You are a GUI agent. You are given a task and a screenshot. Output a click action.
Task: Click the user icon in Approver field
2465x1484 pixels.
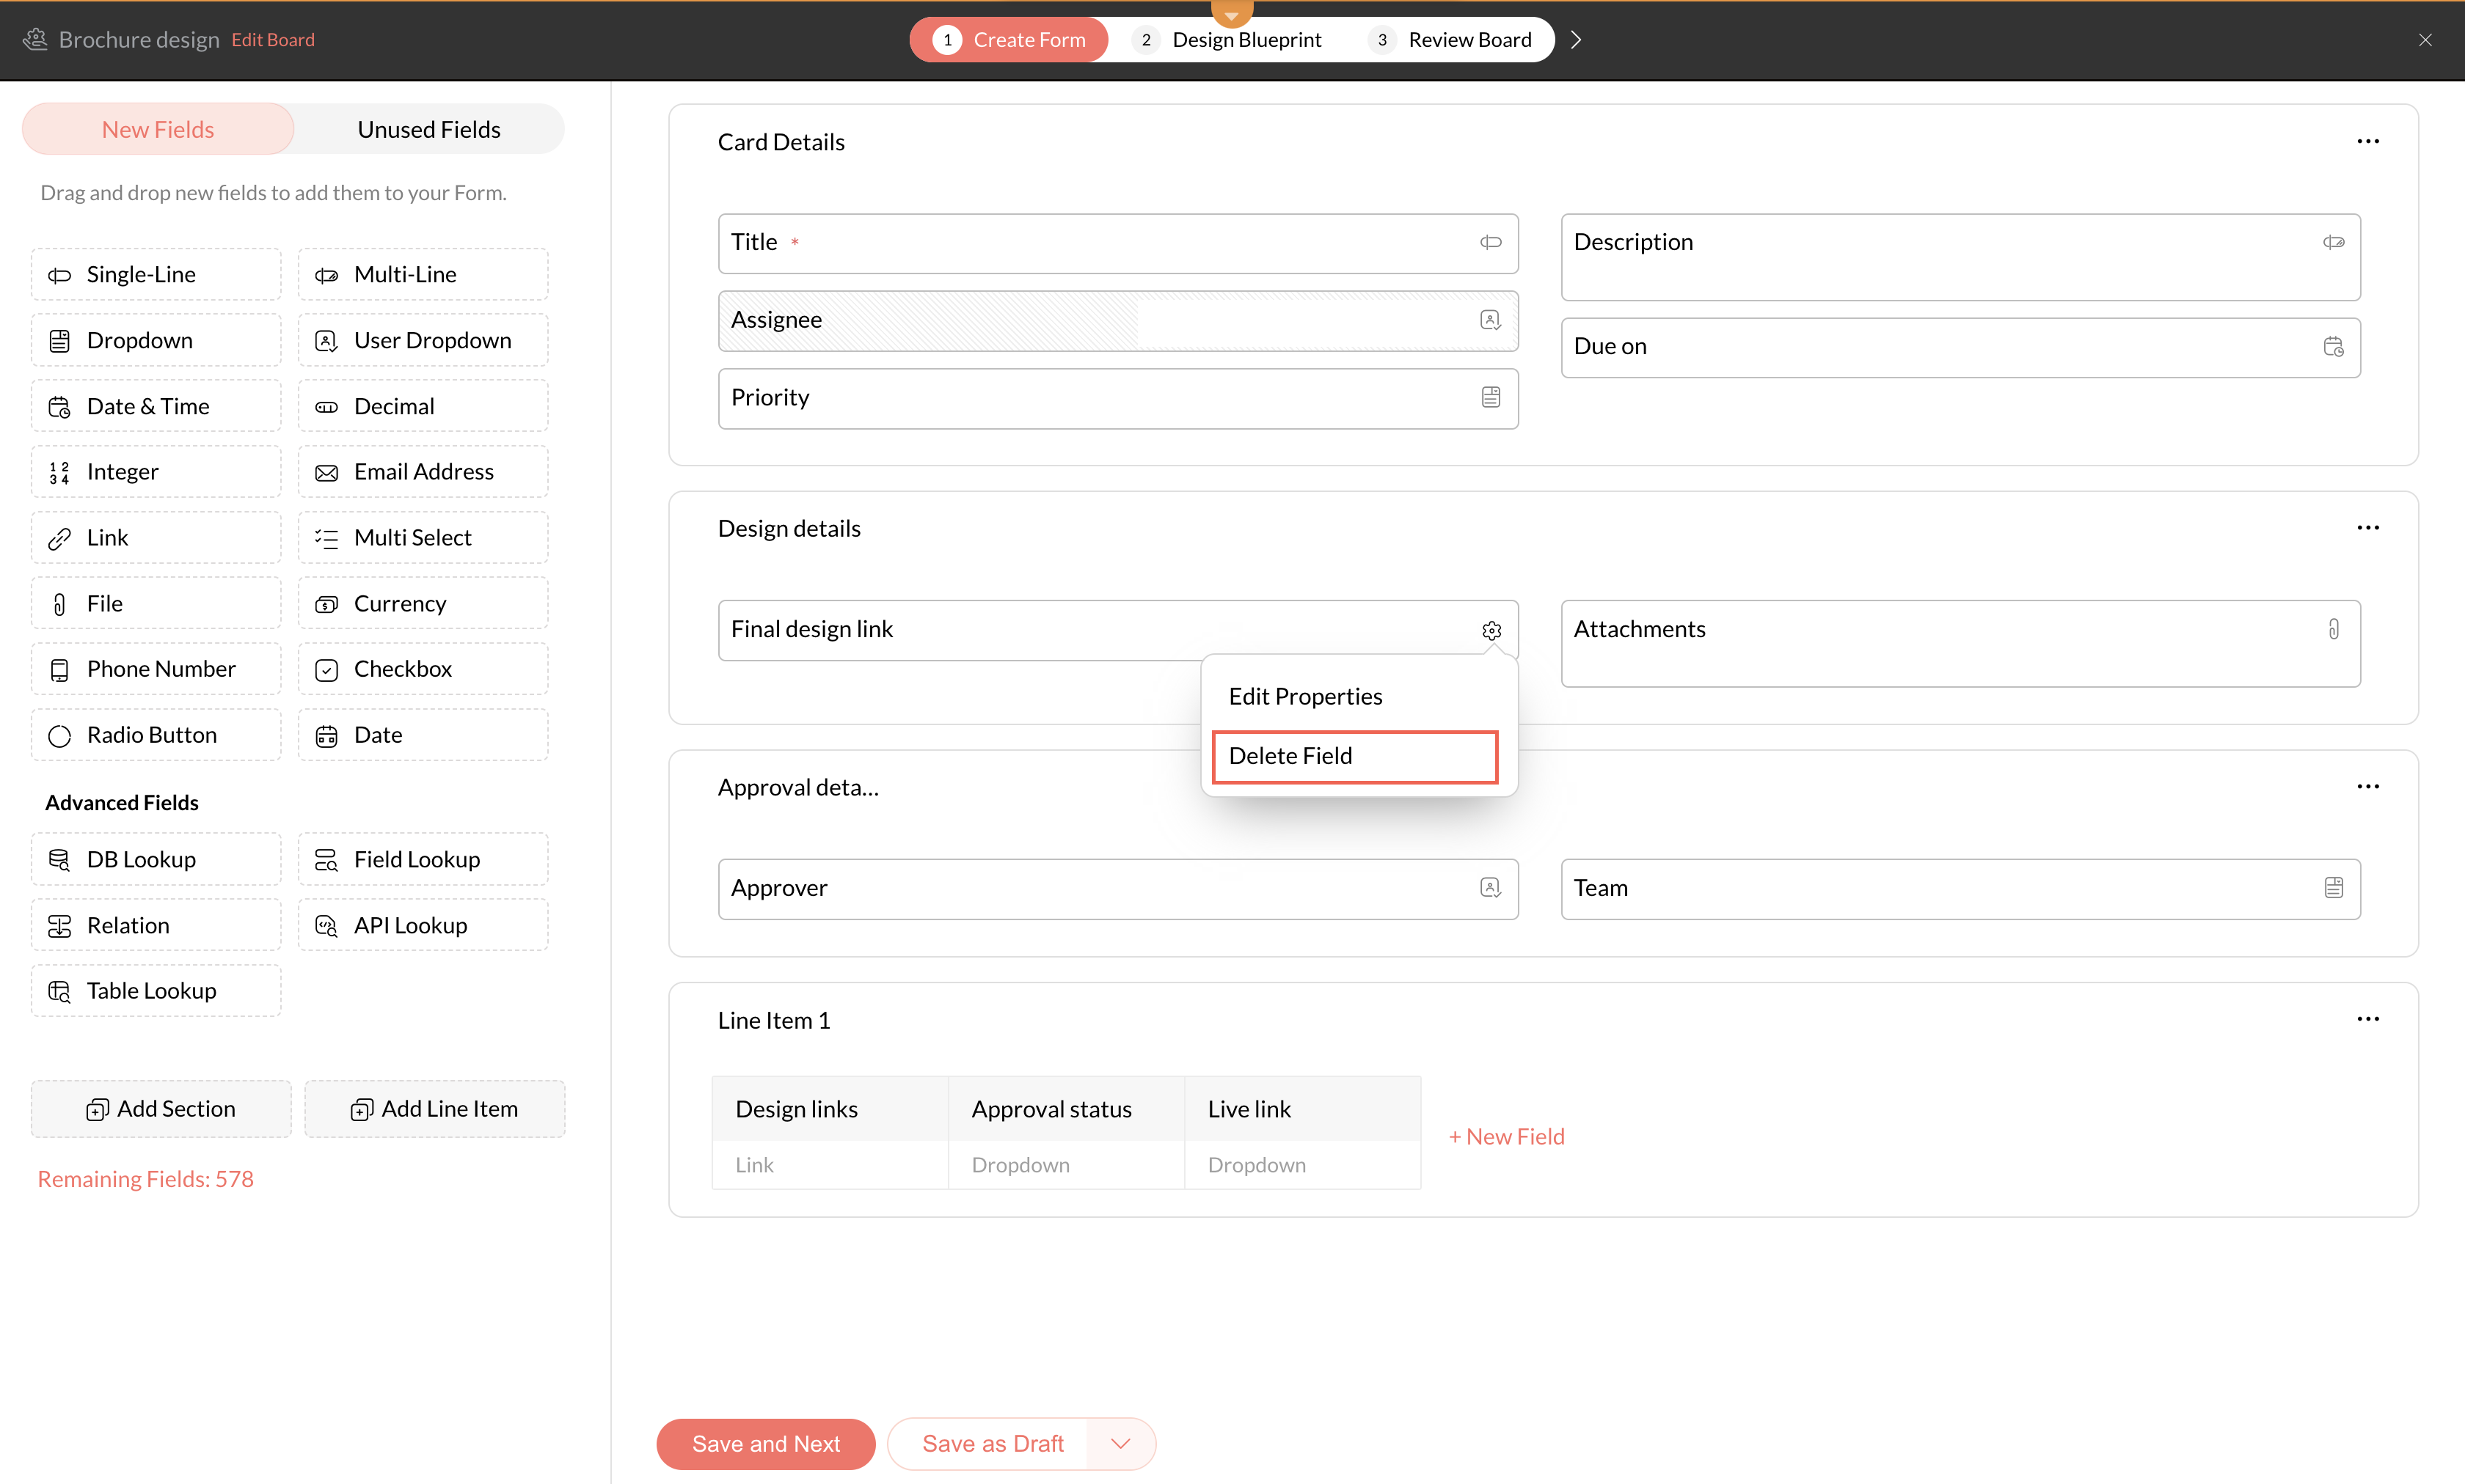tap(1489, 888)
